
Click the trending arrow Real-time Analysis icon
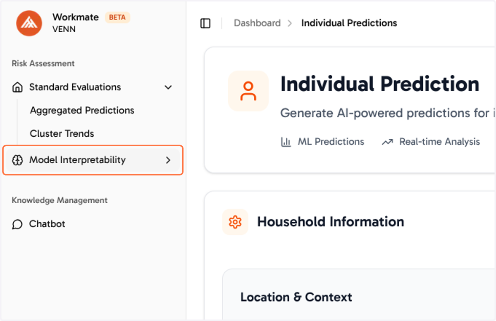[387, 142]
